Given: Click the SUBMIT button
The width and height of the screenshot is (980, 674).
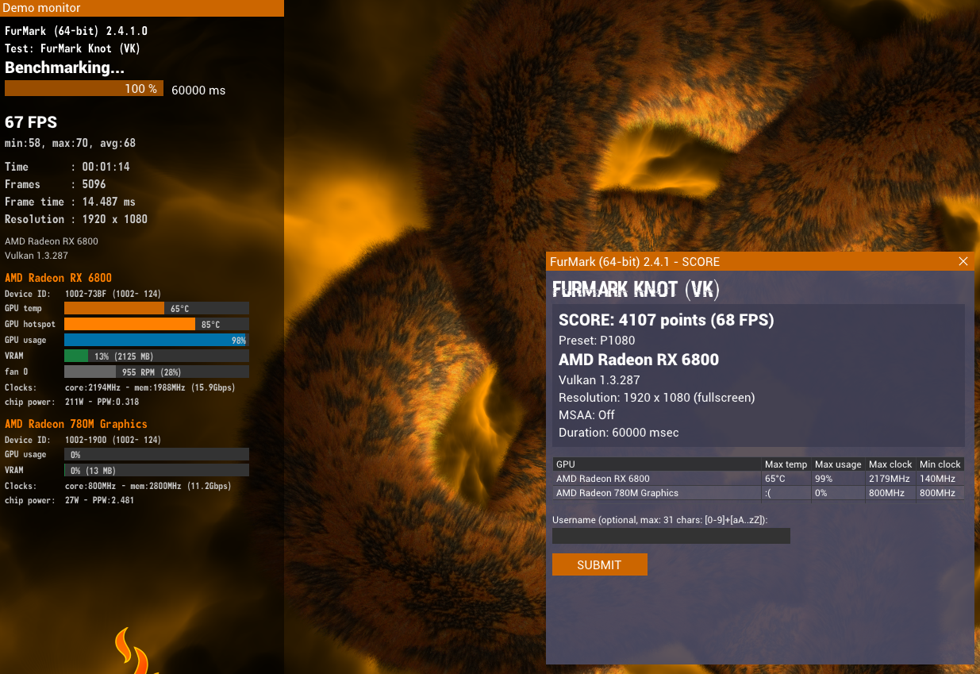Looking at the screenshot, I should click(599, 564).
